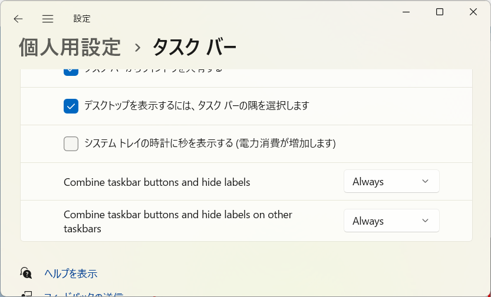Open the hamburger navigation menu
The height and width of the screenshot is (297, 491).
[48, 19]
